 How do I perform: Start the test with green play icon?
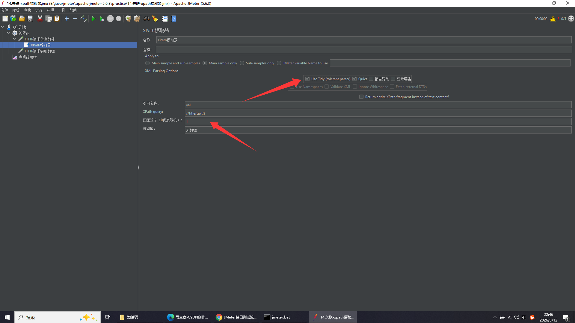pyautogui.click(x=93, y=19)
